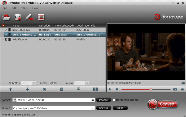
Task: Click the trash bin clear-all icon
Action: pyautogui.click(x=61, y=89)
